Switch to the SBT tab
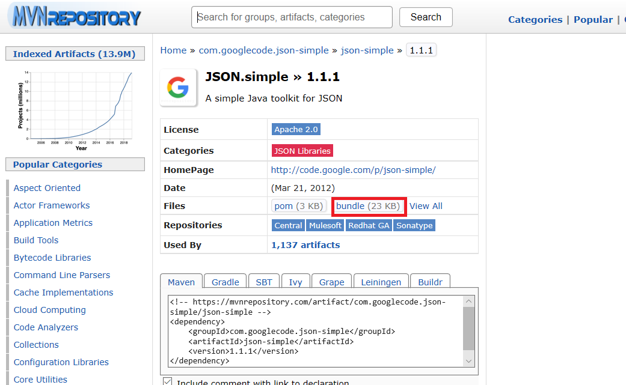626x385 pixels. pyautogui.click(x=264, y=281)
